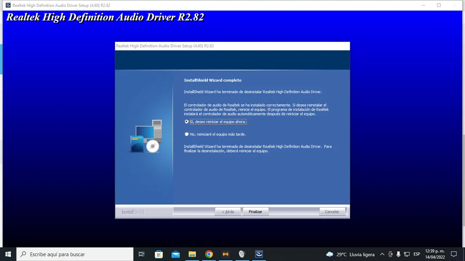465x261 pixels.
Task: Open the notification center icon
Action: coord(454,254)
